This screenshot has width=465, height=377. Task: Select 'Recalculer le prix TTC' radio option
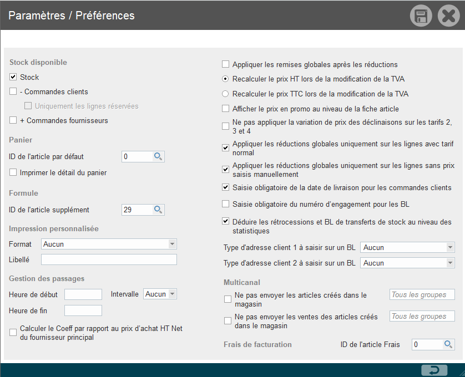pos(225,94)
